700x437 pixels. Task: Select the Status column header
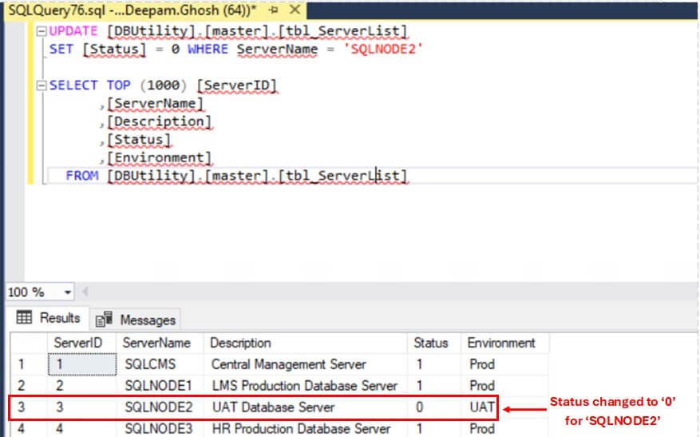pos(431,343)
